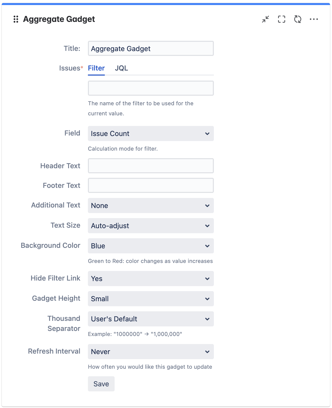Open the Additional Text dropdown

click(x=151, y=206)
